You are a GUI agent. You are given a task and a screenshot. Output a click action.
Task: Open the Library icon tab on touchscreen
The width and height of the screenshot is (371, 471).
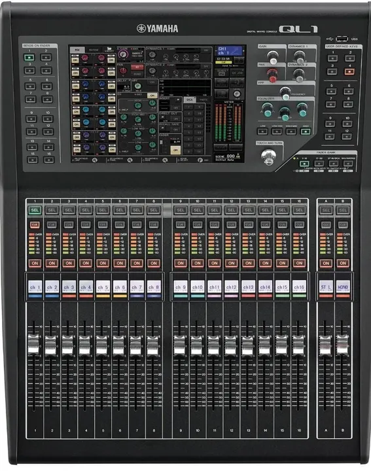tap(109, 50)
